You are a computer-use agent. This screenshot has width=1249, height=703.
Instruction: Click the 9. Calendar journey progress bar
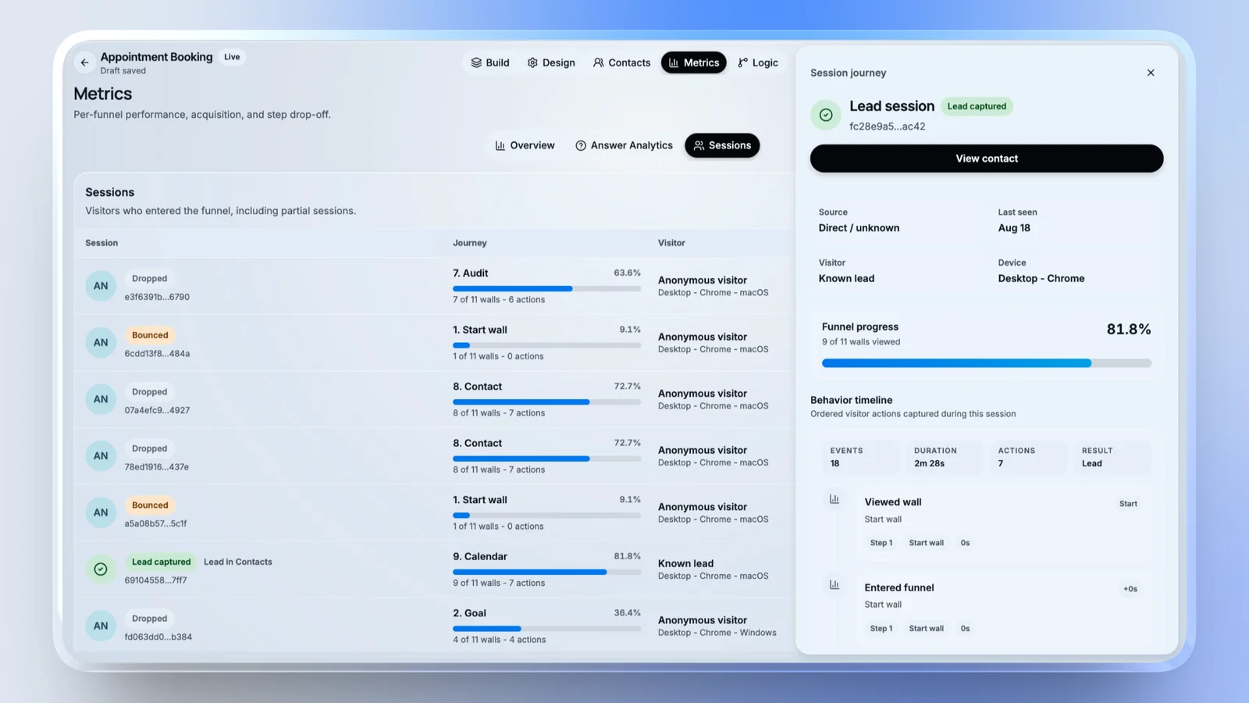pyautogui.click(x=546, y=572)
